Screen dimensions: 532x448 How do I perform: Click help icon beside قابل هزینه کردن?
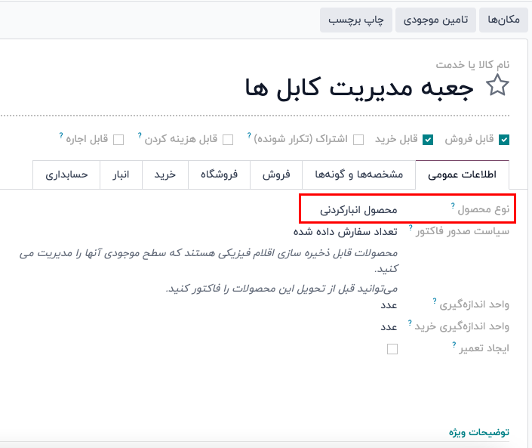click(x=140, y=136)
